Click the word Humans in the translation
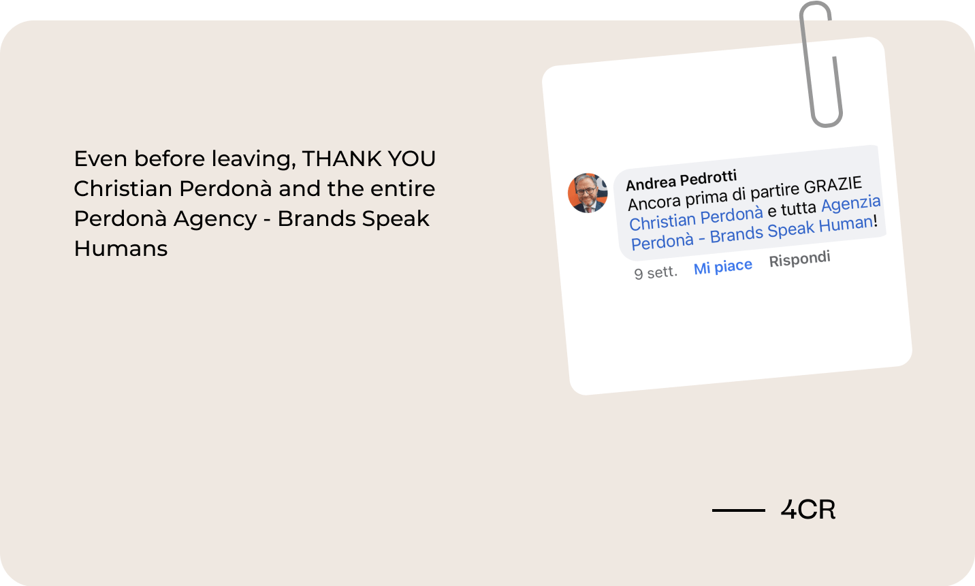The width and height of the screenshot is (975, 586). coord(121,248)
